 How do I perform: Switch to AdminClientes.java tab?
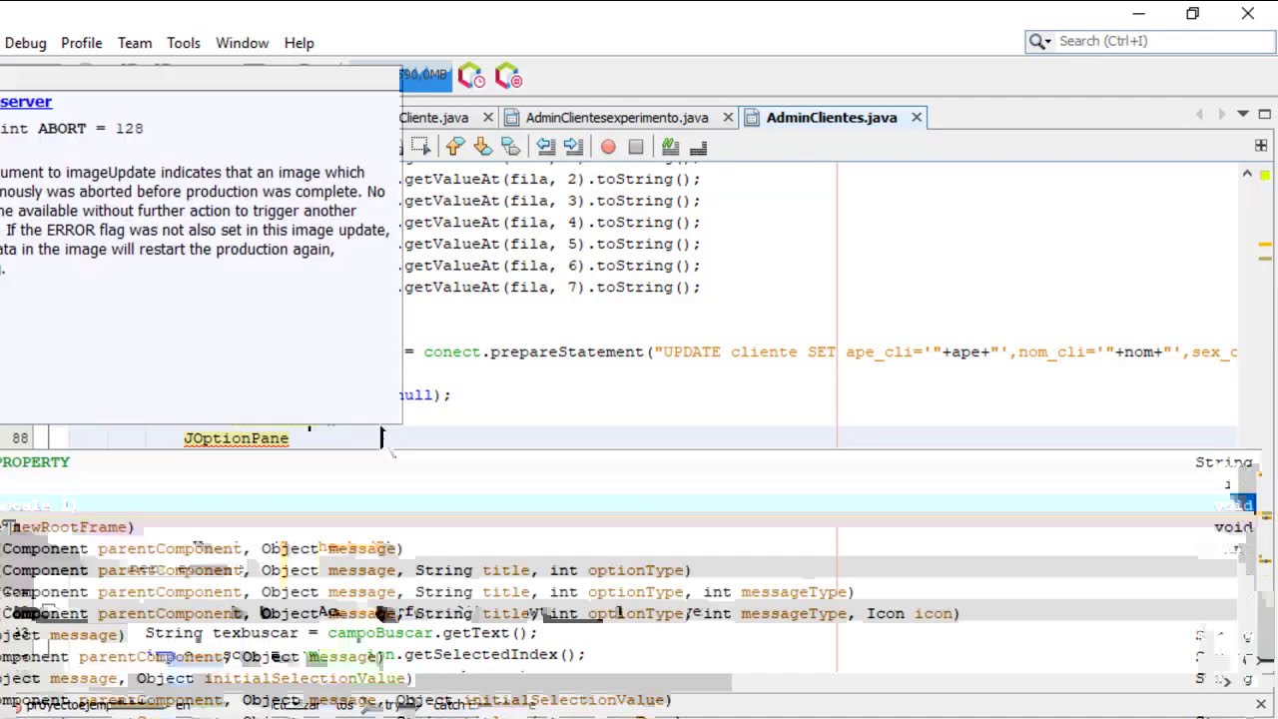tap(832, 118)
